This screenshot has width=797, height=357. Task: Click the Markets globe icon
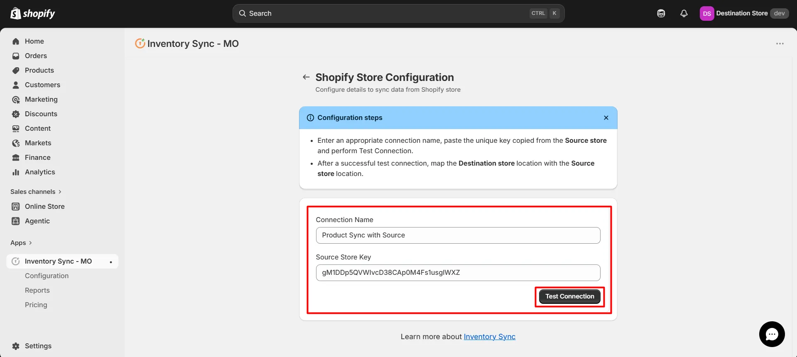(x=16, y=143)
